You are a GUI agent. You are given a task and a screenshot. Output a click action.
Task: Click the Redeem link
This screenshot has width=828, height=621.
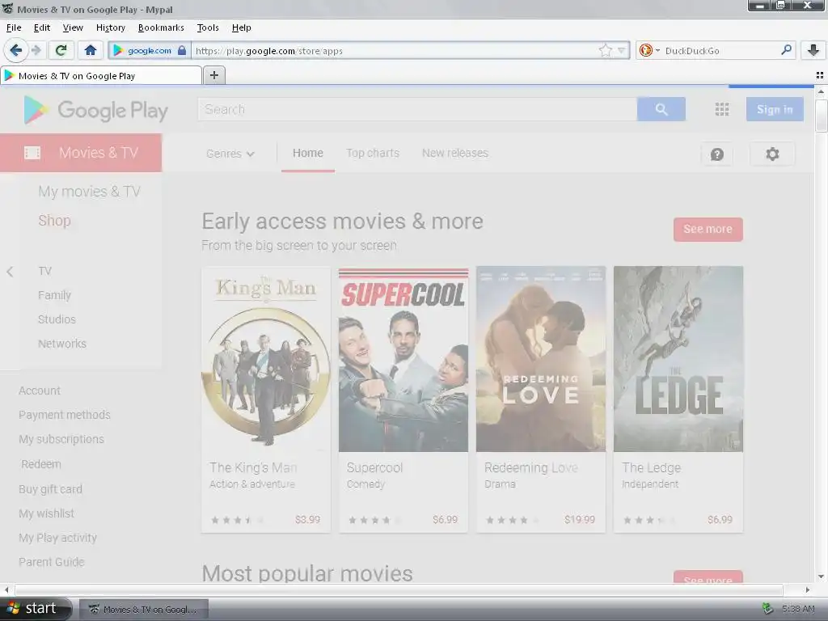pos(41,464)
